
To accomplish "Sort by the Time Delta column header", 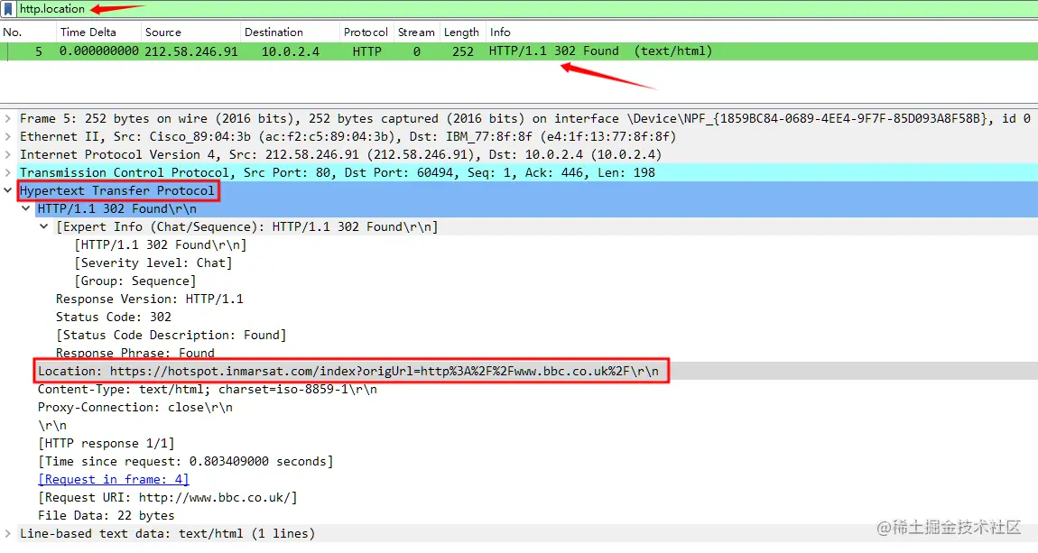I will tap(88, 32).
